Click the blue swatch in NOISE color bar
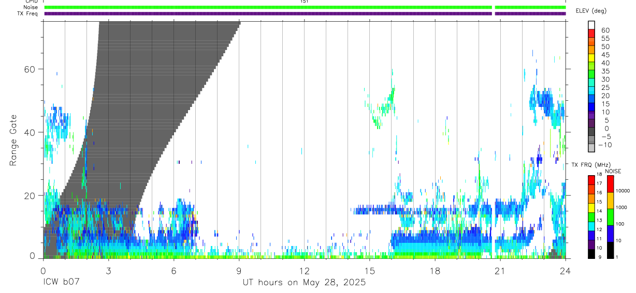The image size is (636, 293). [610, 233]
